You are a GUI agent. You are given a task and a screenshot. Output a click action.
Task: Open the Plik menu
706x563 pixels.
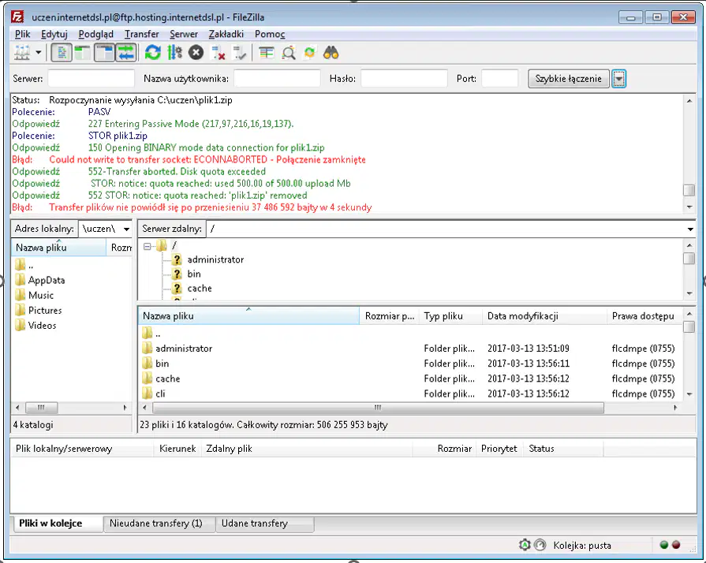[x=23, y=34]
